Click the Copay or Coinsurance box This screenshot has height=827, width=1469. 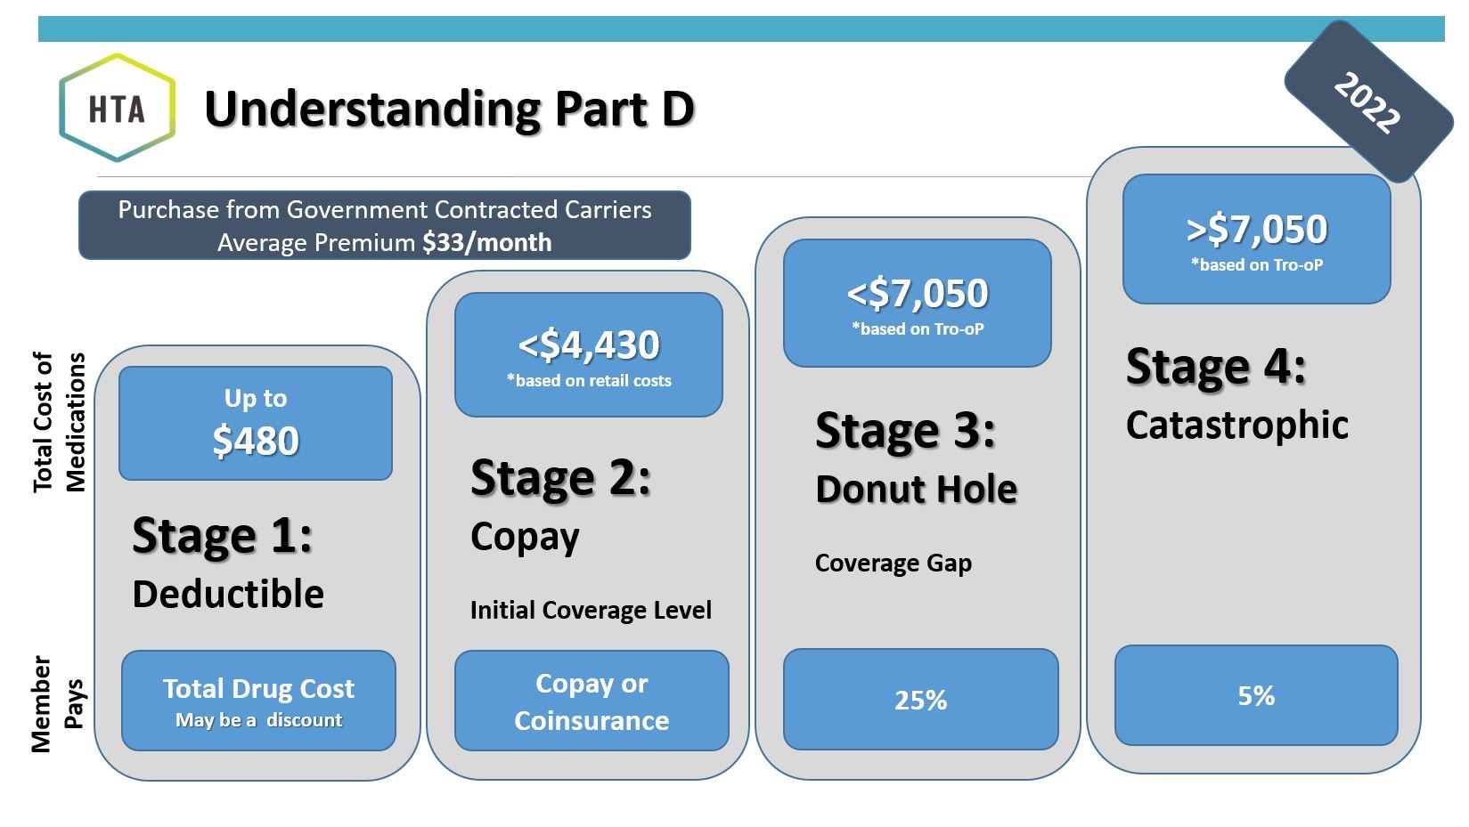[x=592, y=701]
